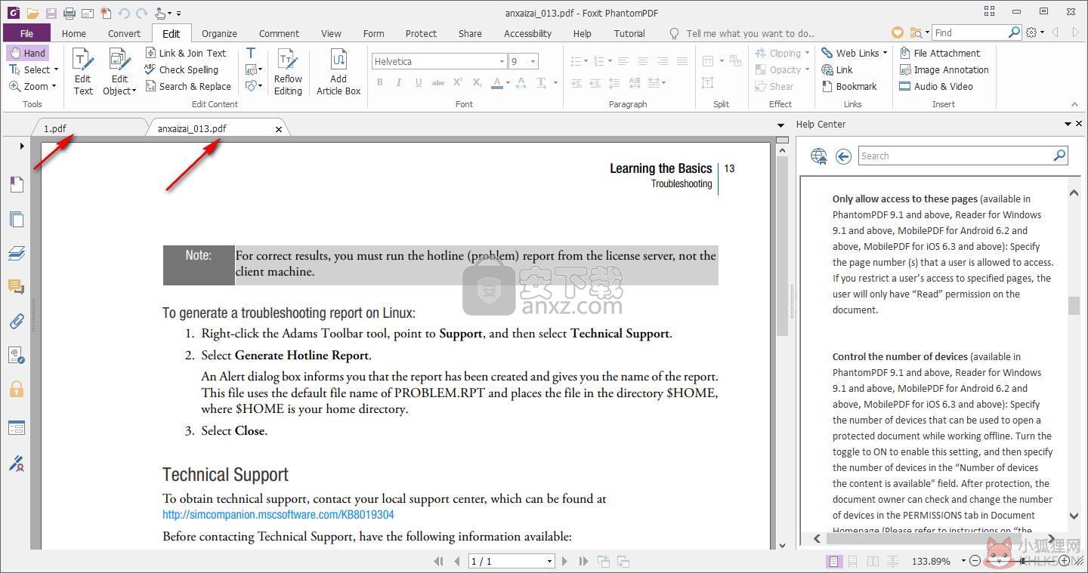1088x573 pixels.
Task: Add a Bookmark from the Links group
Action: pyautogui.click(x=849, y=86)
